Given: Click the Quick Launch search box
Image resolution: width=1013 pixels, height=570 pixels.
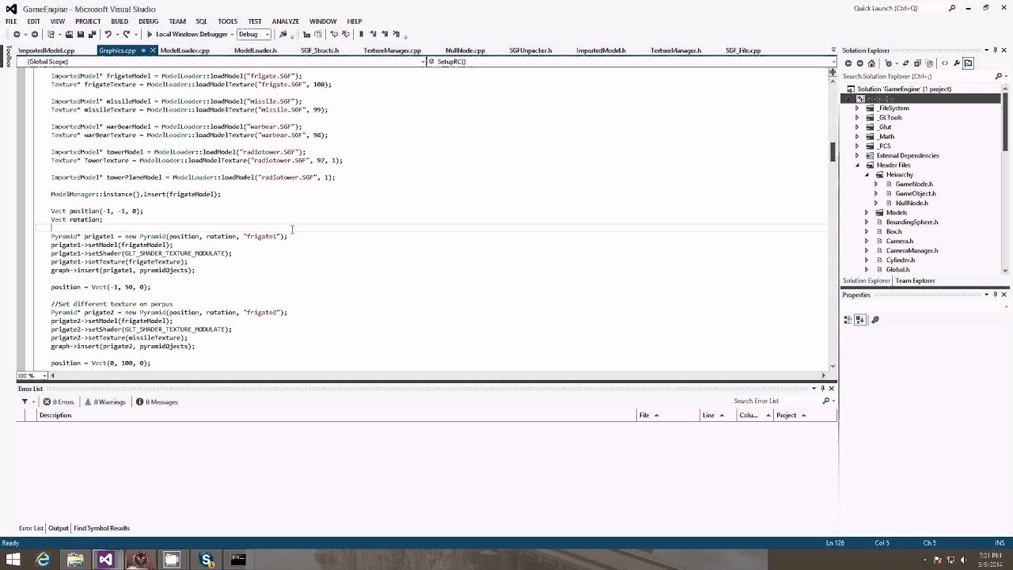Looking at the screenshot, I should pos(898,9).
